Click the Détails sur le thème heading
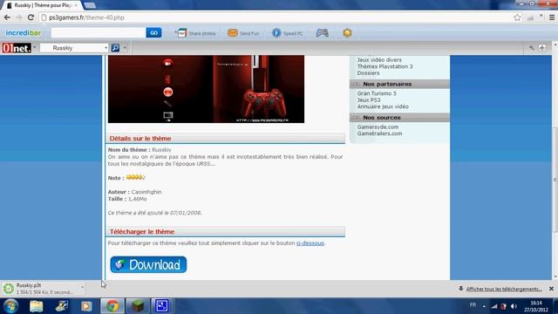Screen dimensions: 558x314 (x=140, y=139)
